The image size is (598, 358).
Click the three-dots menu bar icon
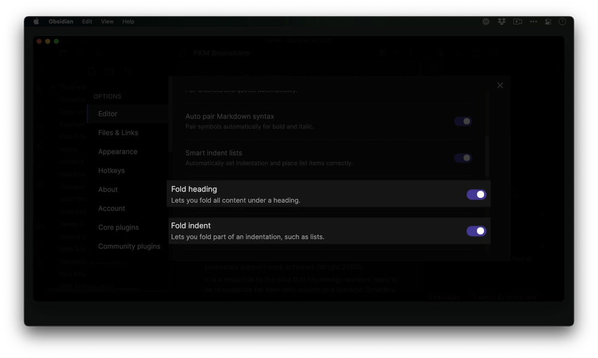point(533,22)
